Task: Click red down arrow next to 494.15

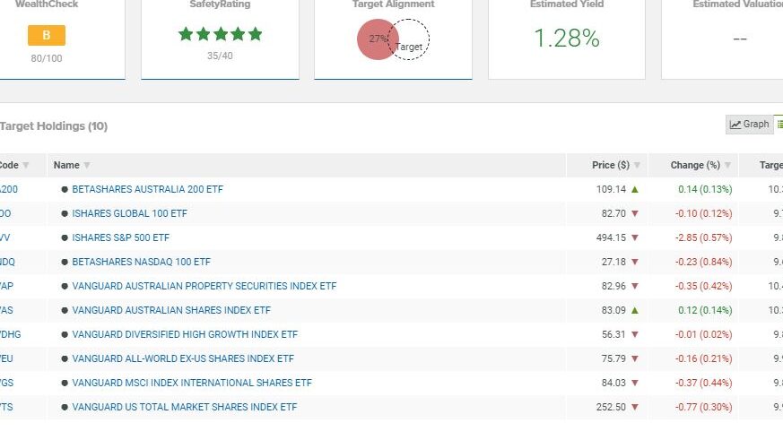Action: coord(635,238)
